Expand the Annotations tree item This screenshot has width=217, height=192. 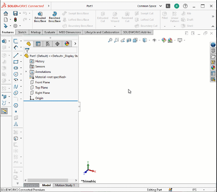(26, 71)
